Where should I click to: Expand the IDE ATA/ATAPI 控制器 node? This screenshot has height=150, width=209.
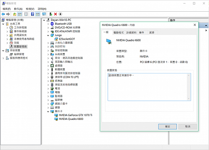[x=48, y=32]
